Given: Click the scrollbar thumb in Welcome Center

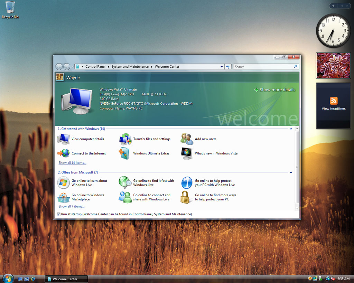Looking at the screenshot, I should [x=297, y=167].
